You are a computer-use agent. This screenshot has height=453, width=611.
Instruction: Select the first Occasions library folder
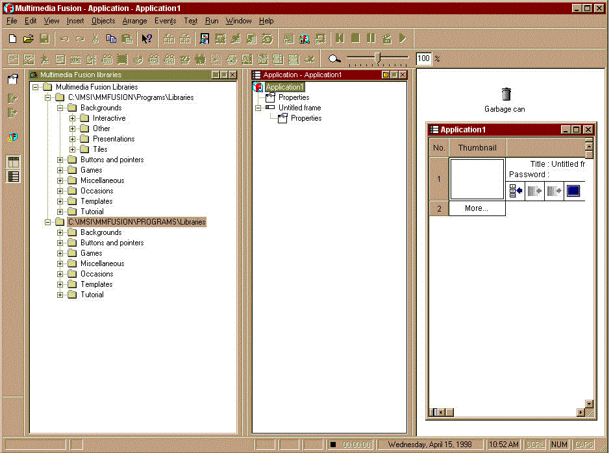click(97, 191)
